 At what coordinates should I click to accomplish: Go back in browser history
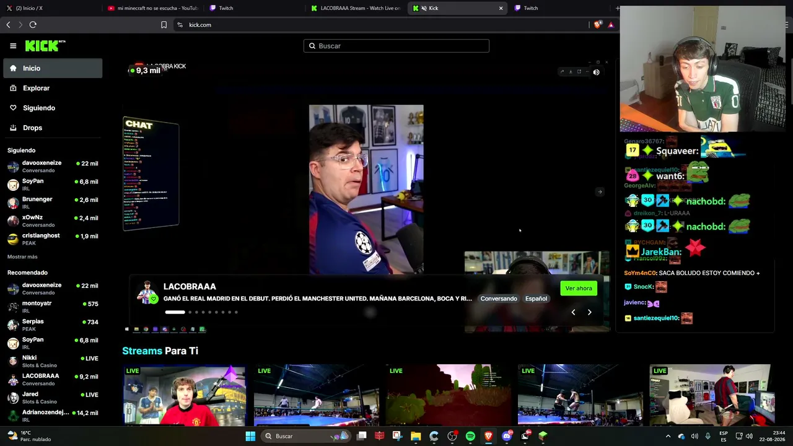(x=8, y=25)
